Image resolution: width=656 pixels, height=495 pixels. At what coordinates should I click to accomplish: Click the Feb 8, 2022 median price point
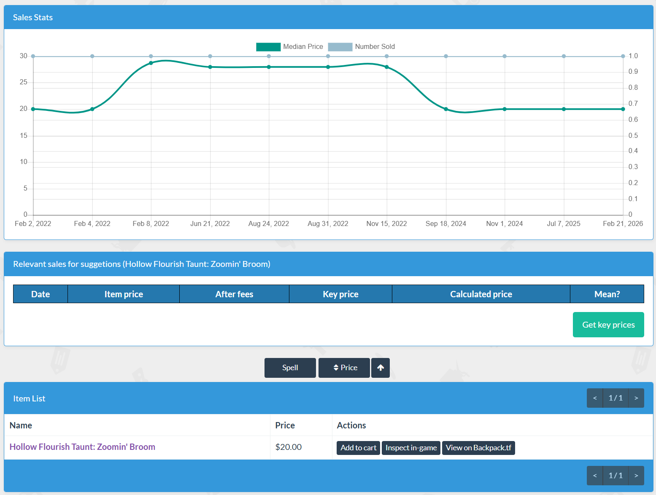[x=151, y=63]
